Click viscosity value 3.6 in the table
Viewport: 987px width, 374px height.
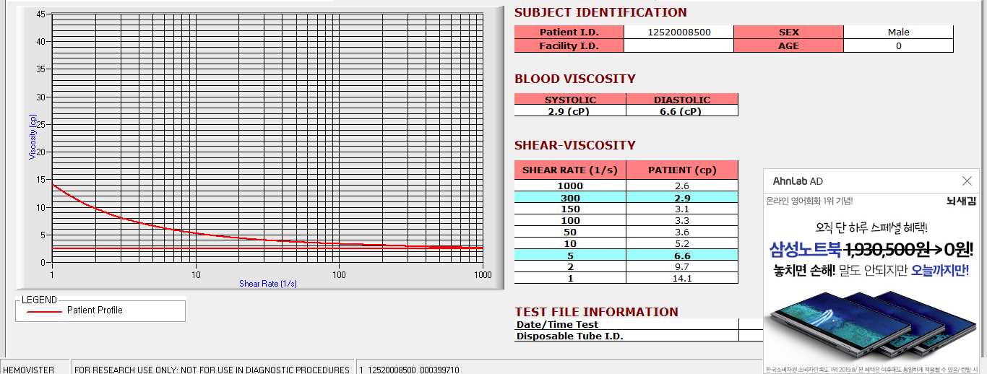(x=682, y=232)
